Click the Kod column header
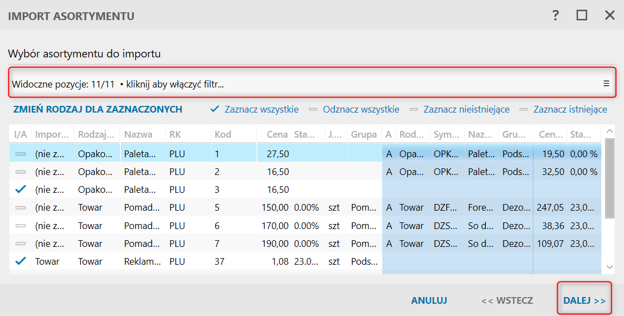Viewport: 624px width, 316px height. click(222, 134)
